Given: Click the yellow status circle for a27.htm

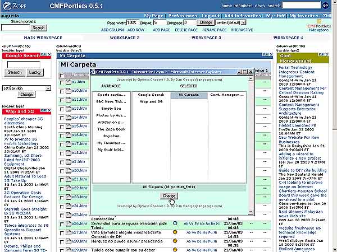Looking at the screenshot, I should 175,232.
